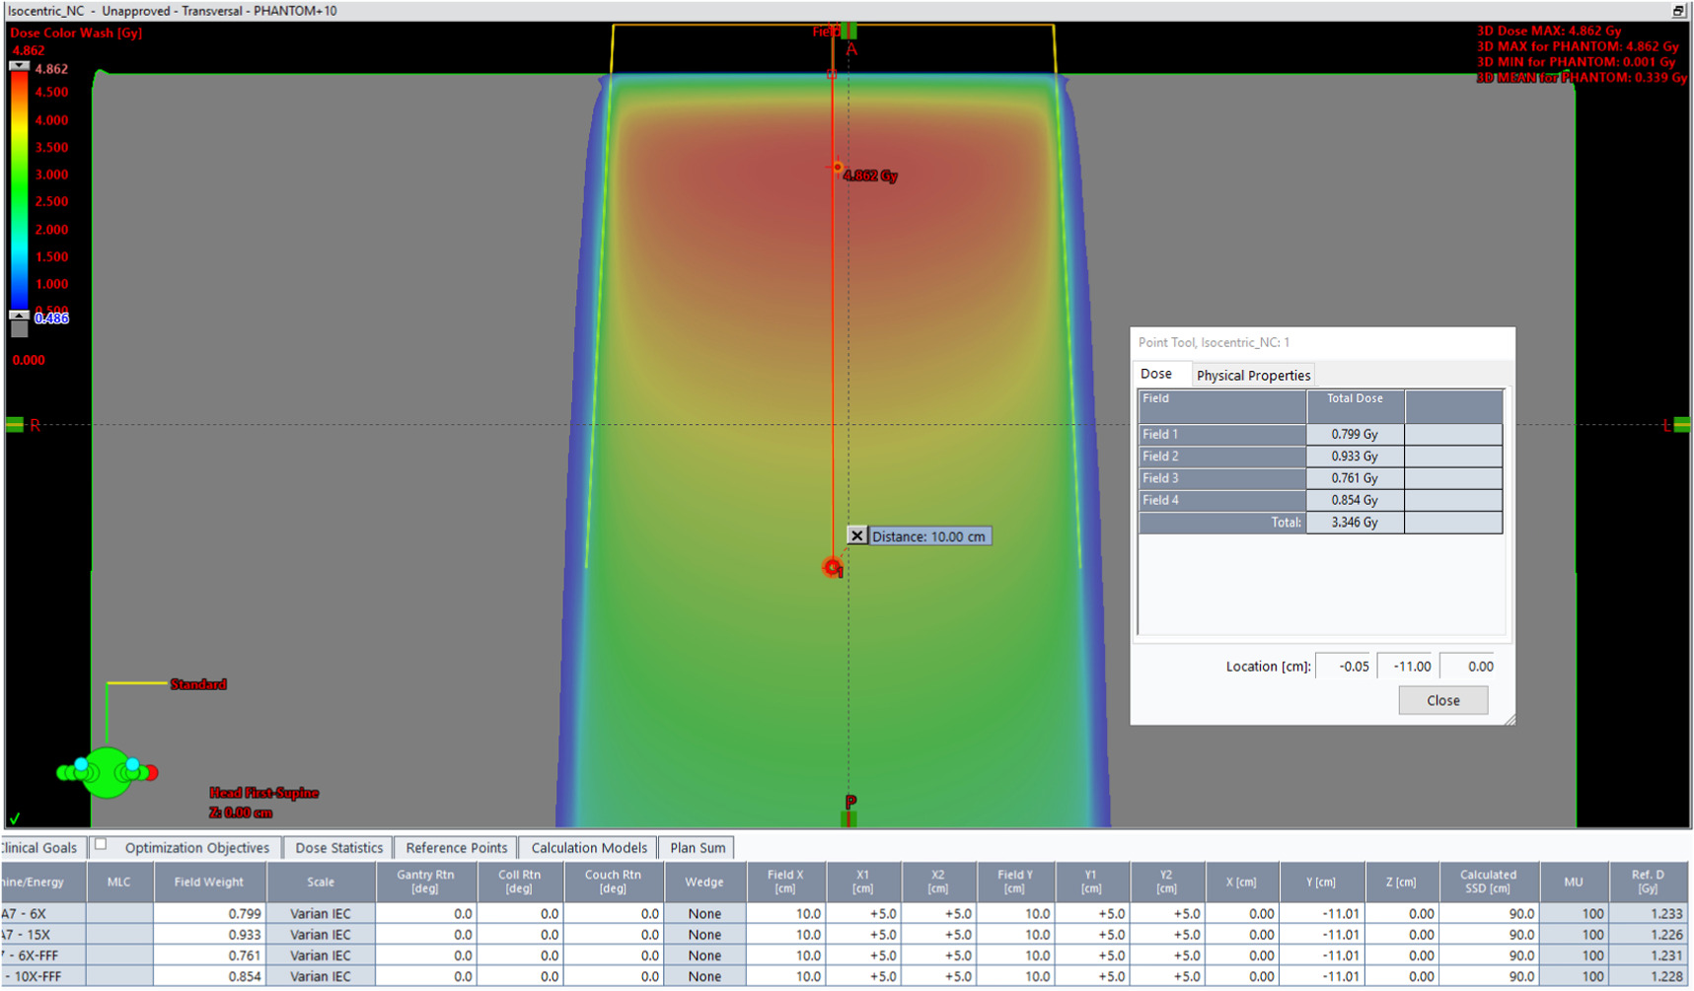
Task: Select the 6X-FFF machine/energy row
Action: 845,956
